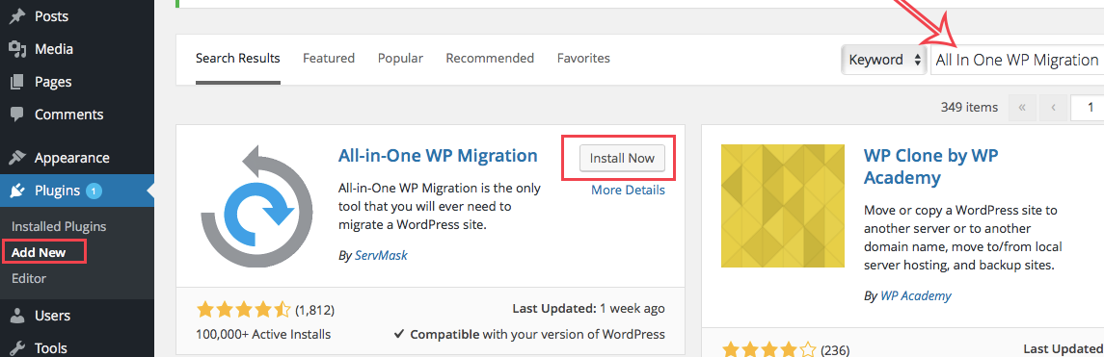
Task: Open the WP Academy author link
Action: point(916,295)
